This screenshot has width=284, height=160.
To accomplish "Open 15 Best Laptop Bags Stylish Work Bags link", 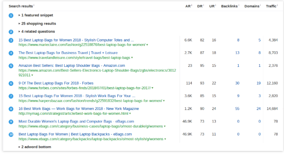I will point(77,96).
